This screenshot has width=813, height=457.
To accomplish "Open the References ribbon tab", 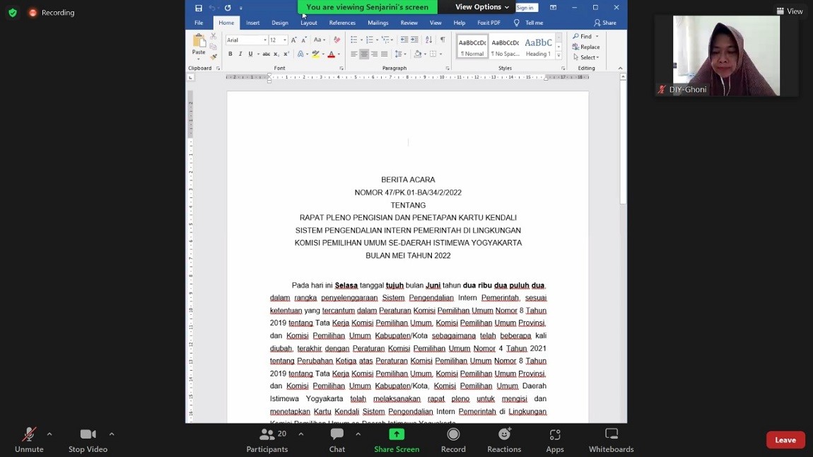I will 342,23.
